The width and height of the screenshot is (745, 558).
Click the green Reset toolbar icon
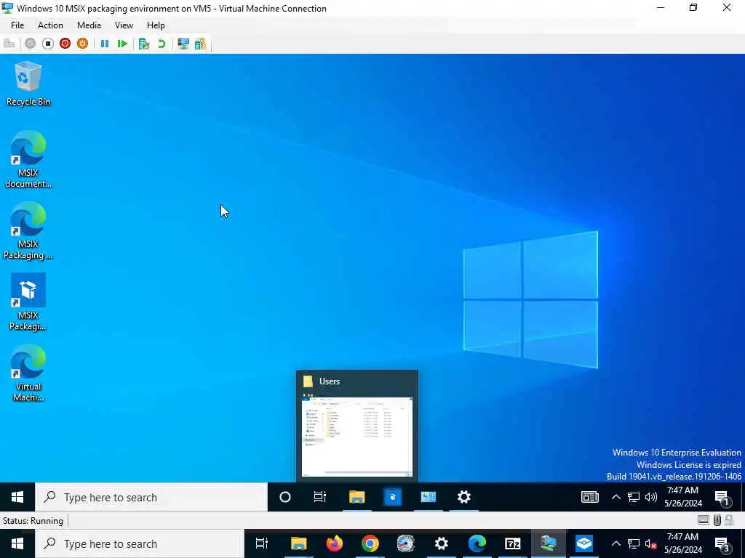pos(122,44)
